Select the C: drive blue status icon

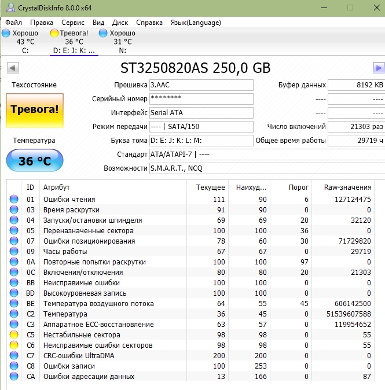pyautogui.click(x=6, y=33)
